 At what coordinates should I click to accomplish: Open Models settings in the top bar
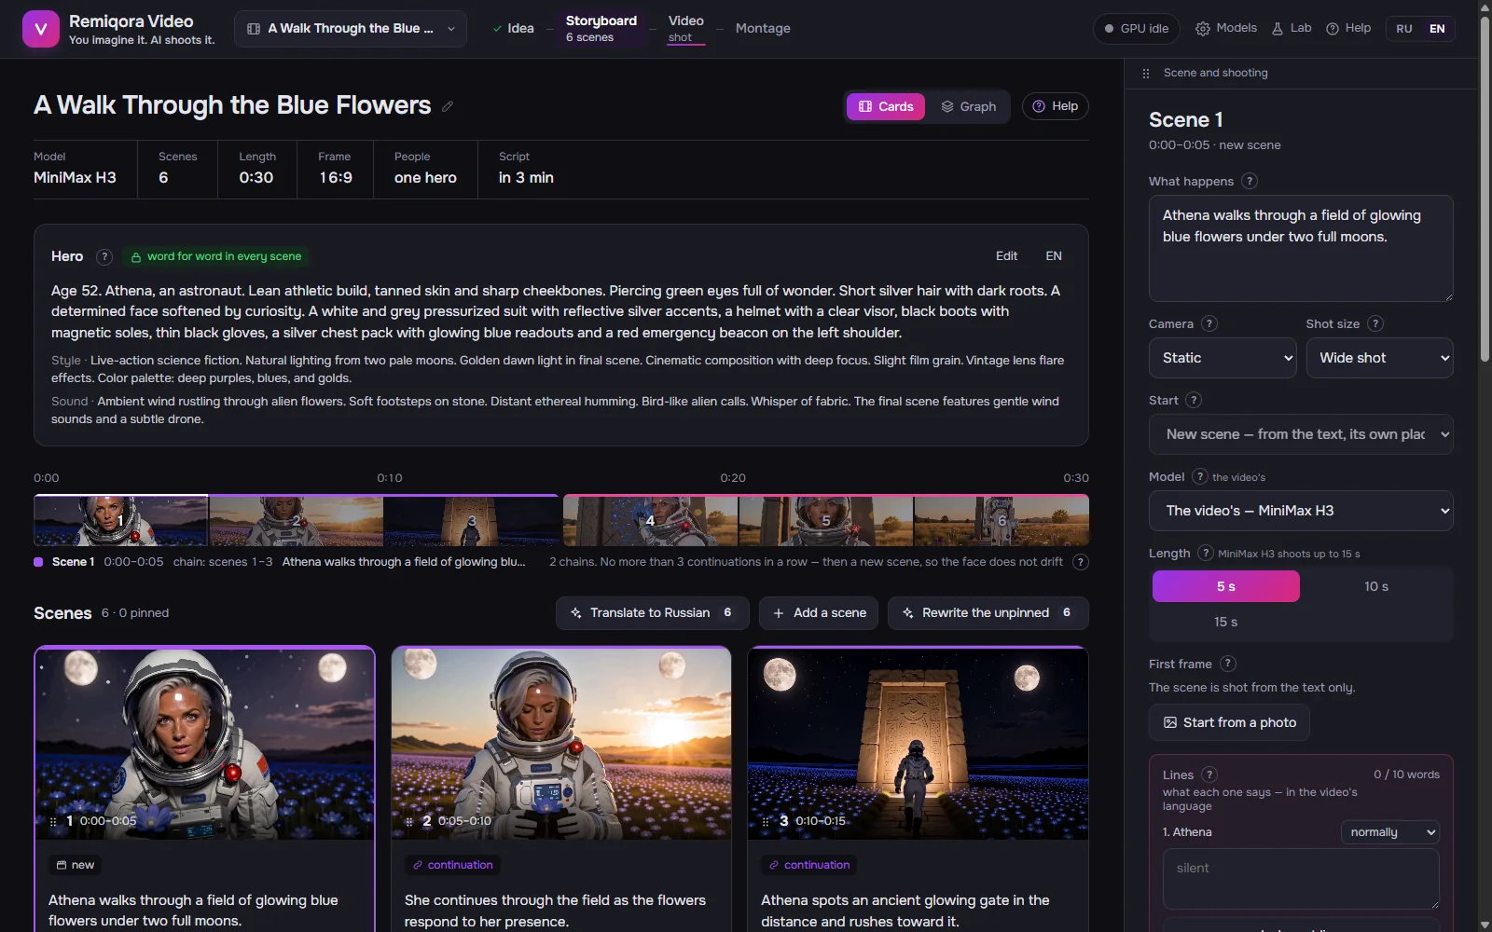pos(1226,28)
